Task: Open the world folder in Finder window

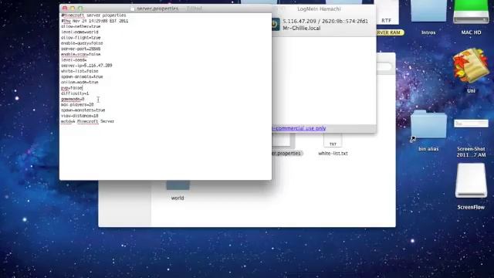Action: 178,186
